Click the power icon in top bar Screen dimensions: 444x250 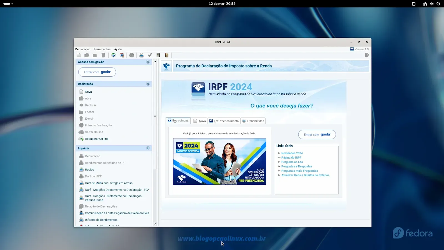(x=438, y=4)
